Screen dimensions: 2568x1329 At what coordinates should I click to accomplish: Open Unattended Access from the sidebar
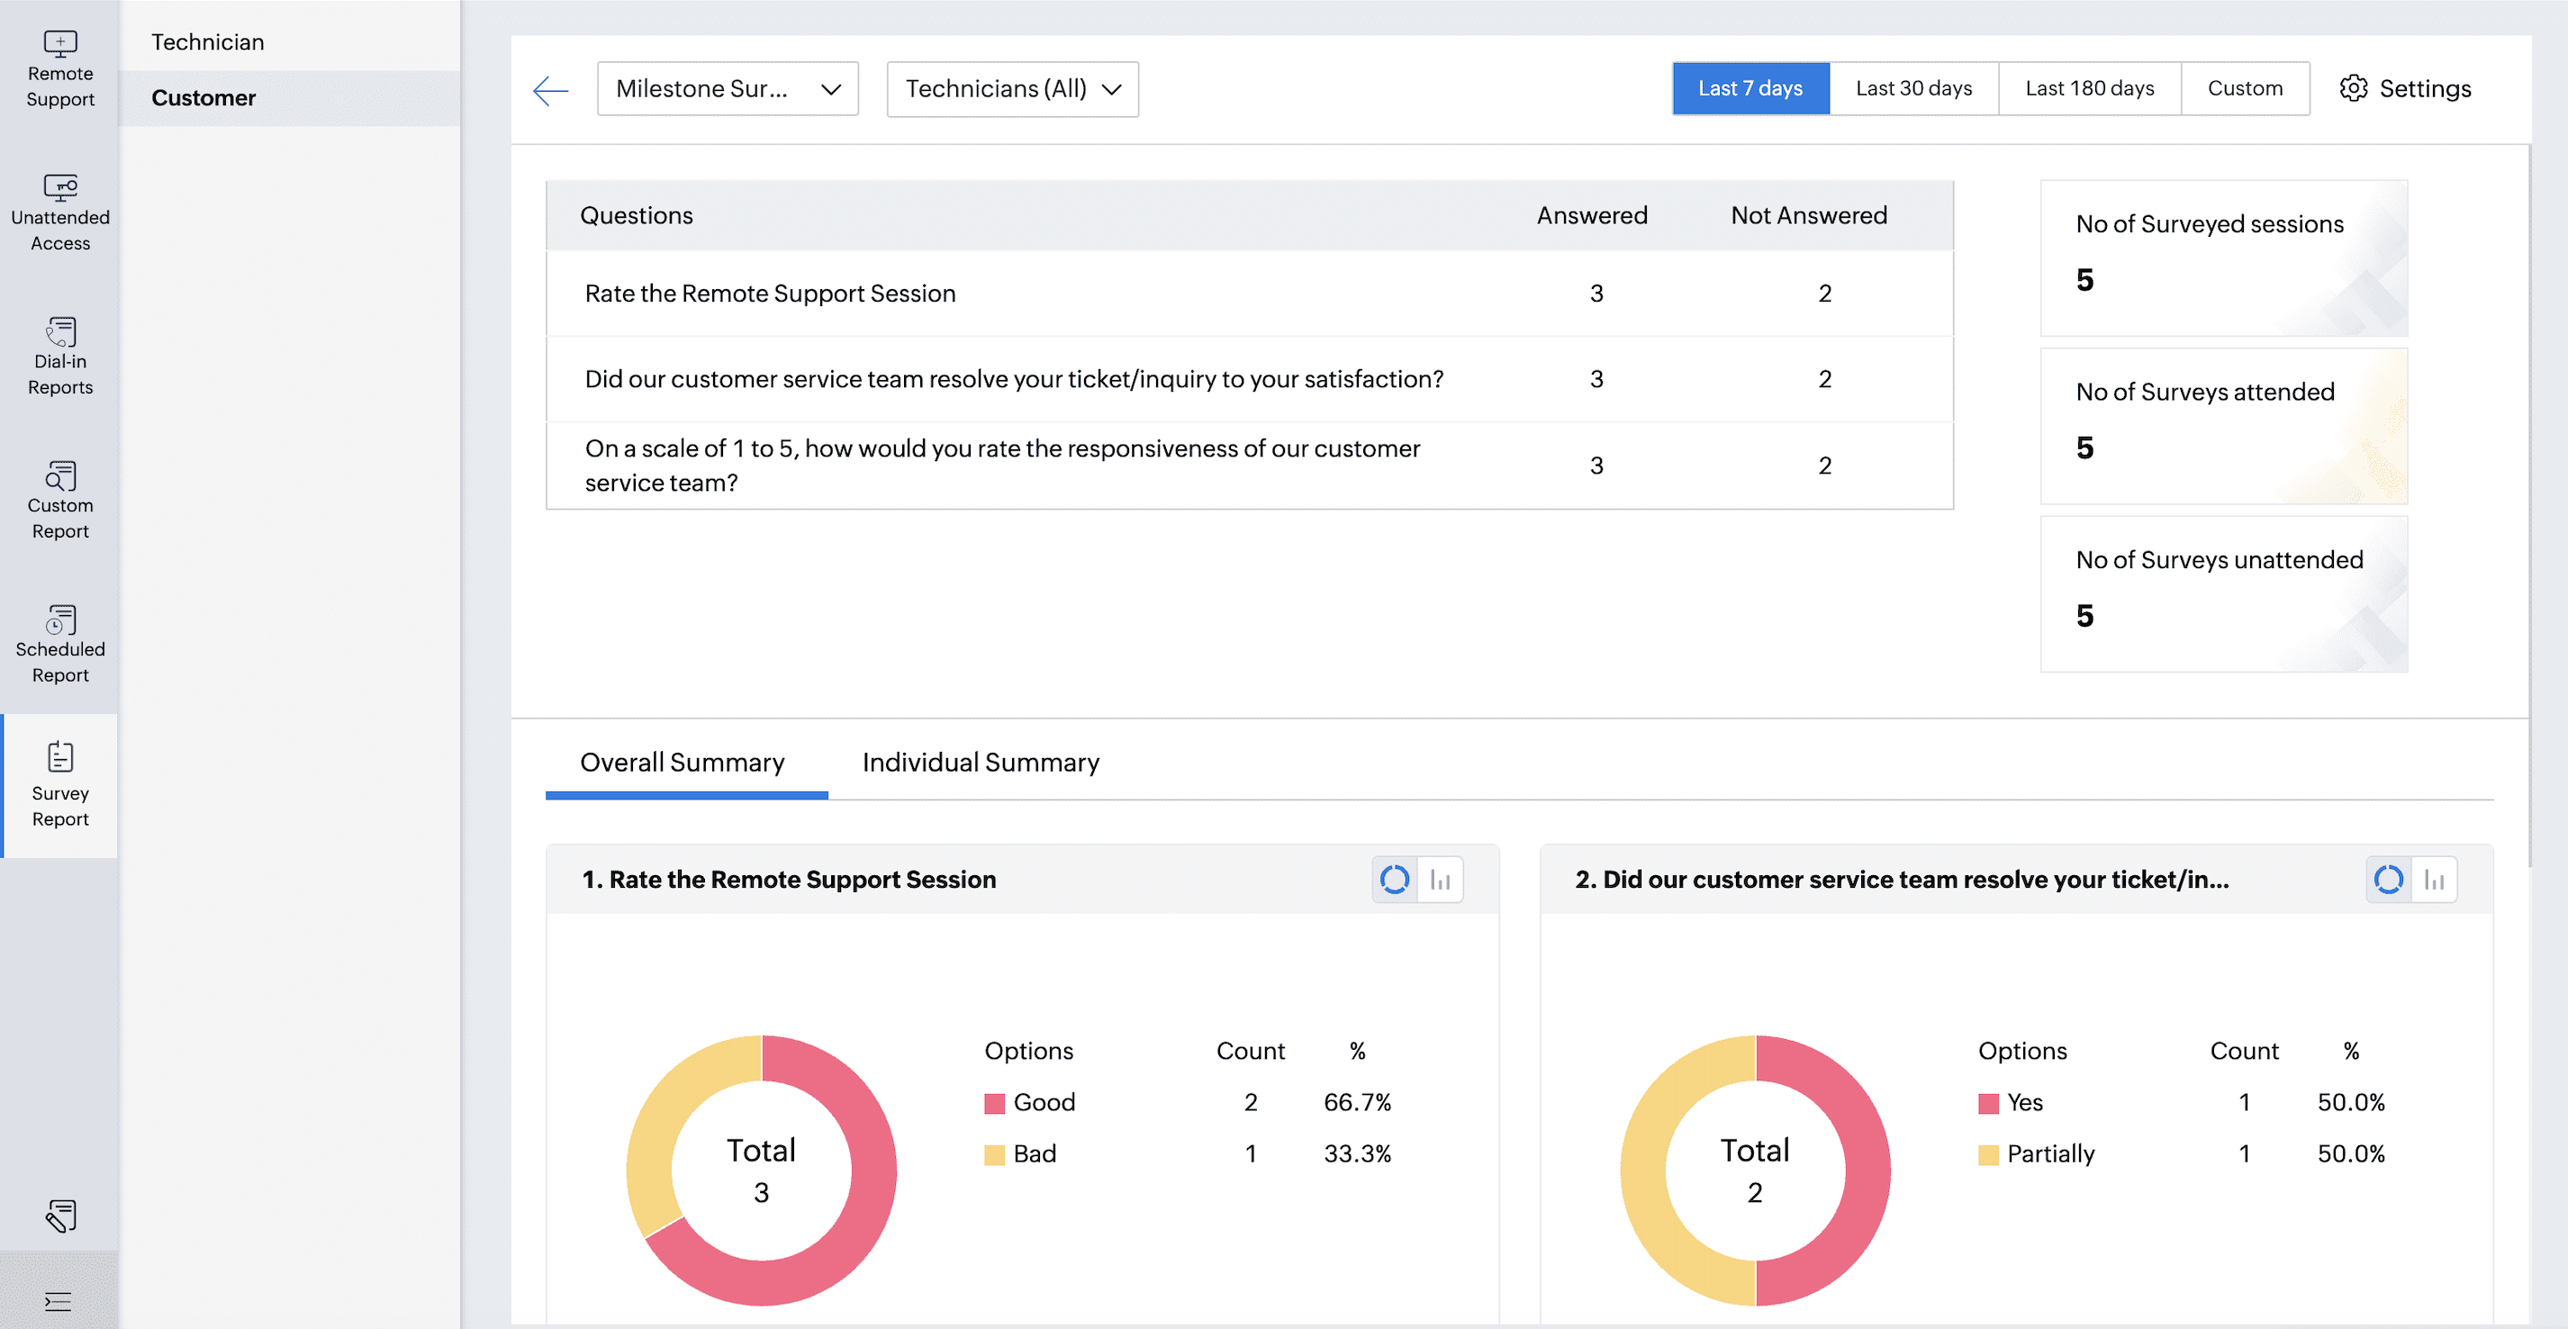point(59,212)
